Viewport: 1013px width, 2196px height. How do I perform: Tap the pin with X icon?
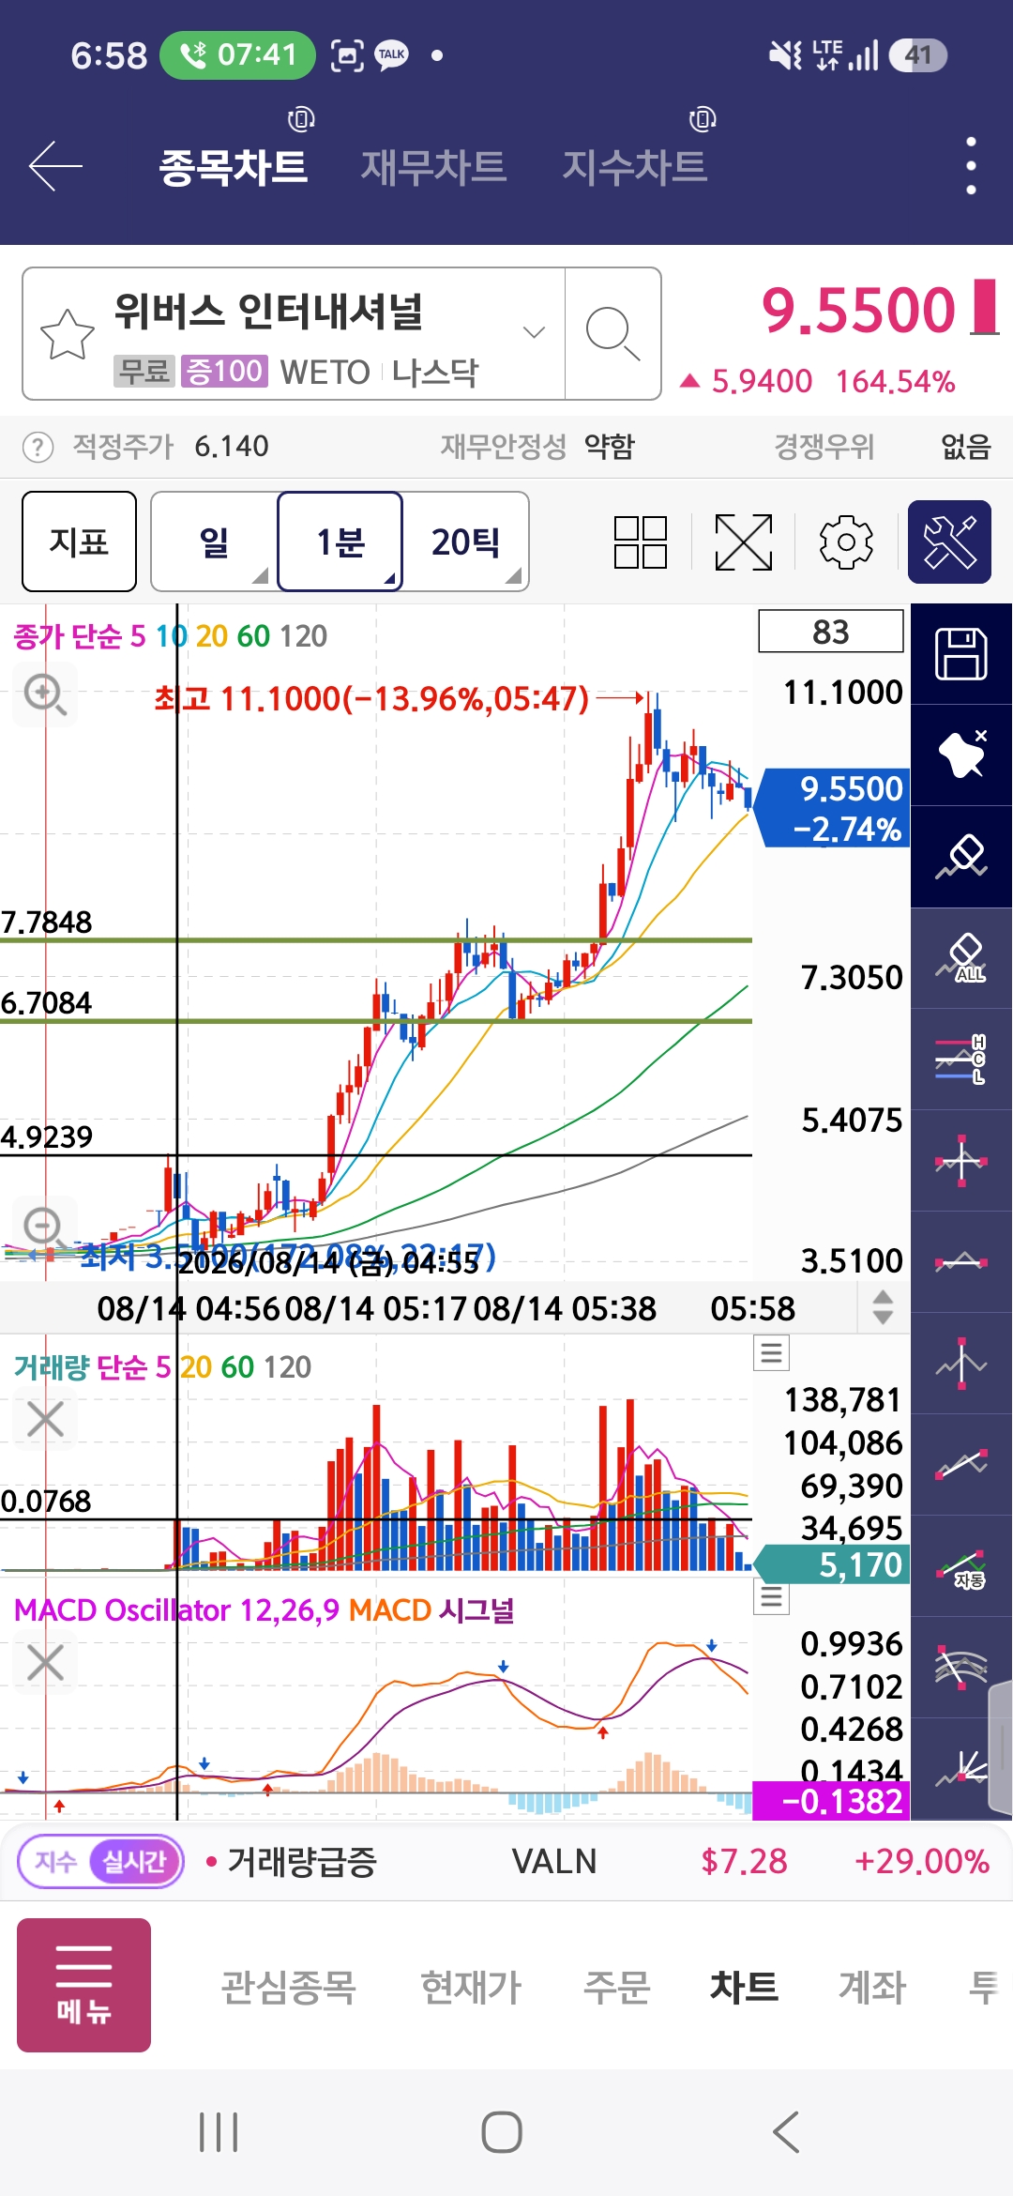tap(961, 755)
